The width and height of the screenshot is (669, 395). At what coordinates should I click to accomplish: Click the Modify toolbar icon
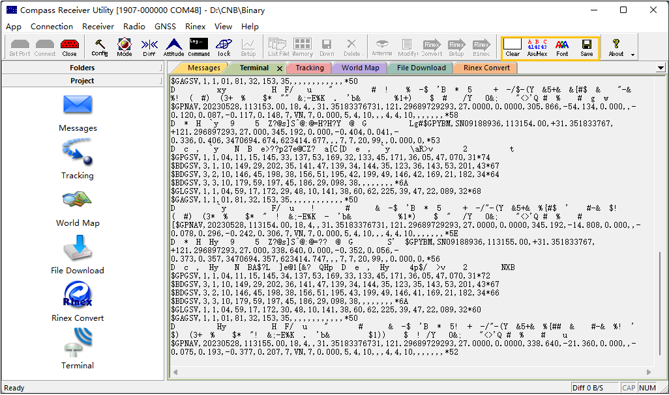408,48
